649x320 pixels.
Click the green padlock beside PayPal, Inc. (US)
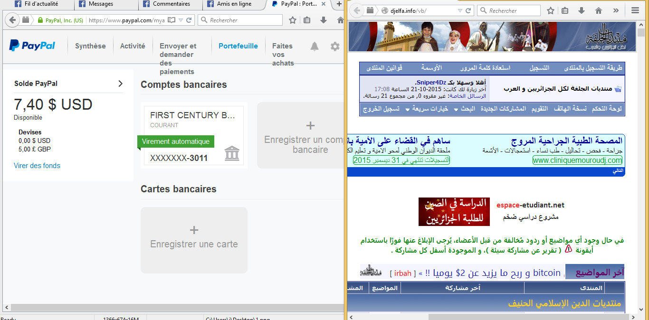(x=40, y=20)
